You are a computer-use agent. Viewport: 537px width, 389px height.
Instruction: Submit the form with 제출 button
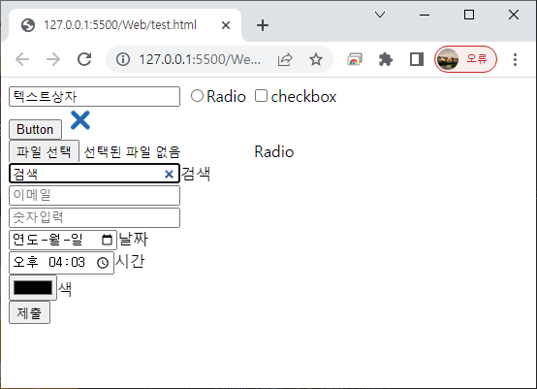[29, 312]
